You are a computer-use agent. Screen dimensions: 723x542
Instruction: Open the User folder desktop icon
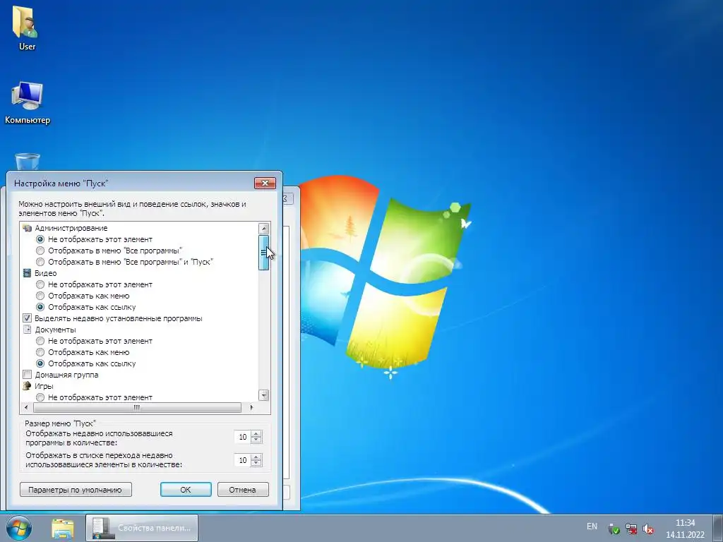point(26,28)
